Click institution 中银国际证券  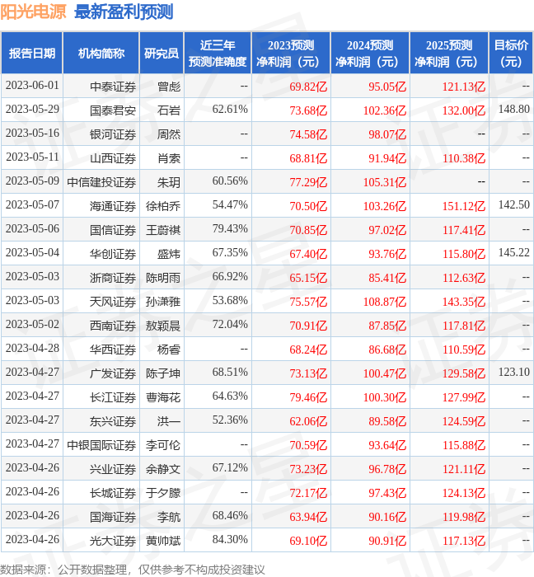tap(101, 446)
